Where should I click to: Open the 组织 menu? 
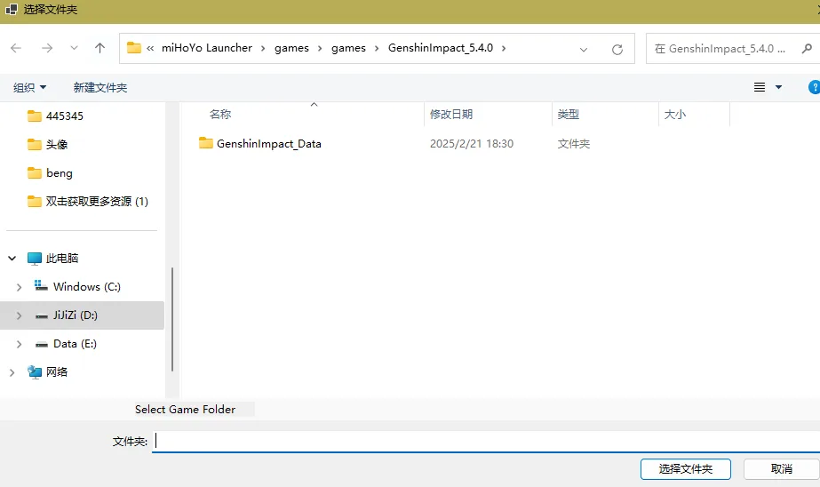tap(29, 87)
